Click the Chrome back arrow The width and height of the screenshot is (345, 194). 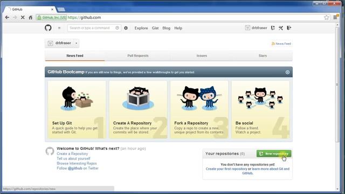click(7, 17)
